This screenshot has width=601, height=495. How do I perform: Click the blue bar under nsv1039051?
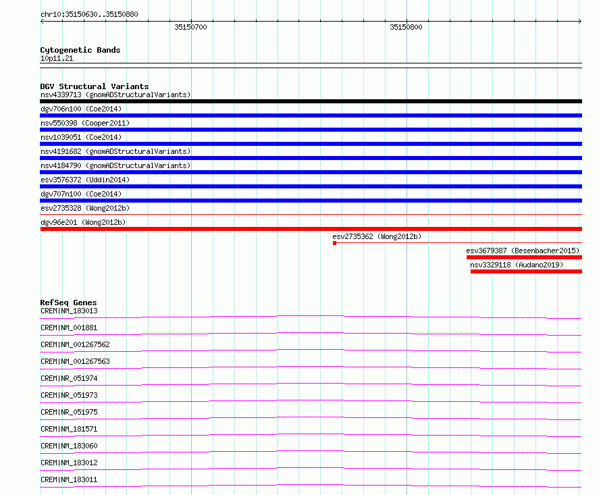click(311, 144)
